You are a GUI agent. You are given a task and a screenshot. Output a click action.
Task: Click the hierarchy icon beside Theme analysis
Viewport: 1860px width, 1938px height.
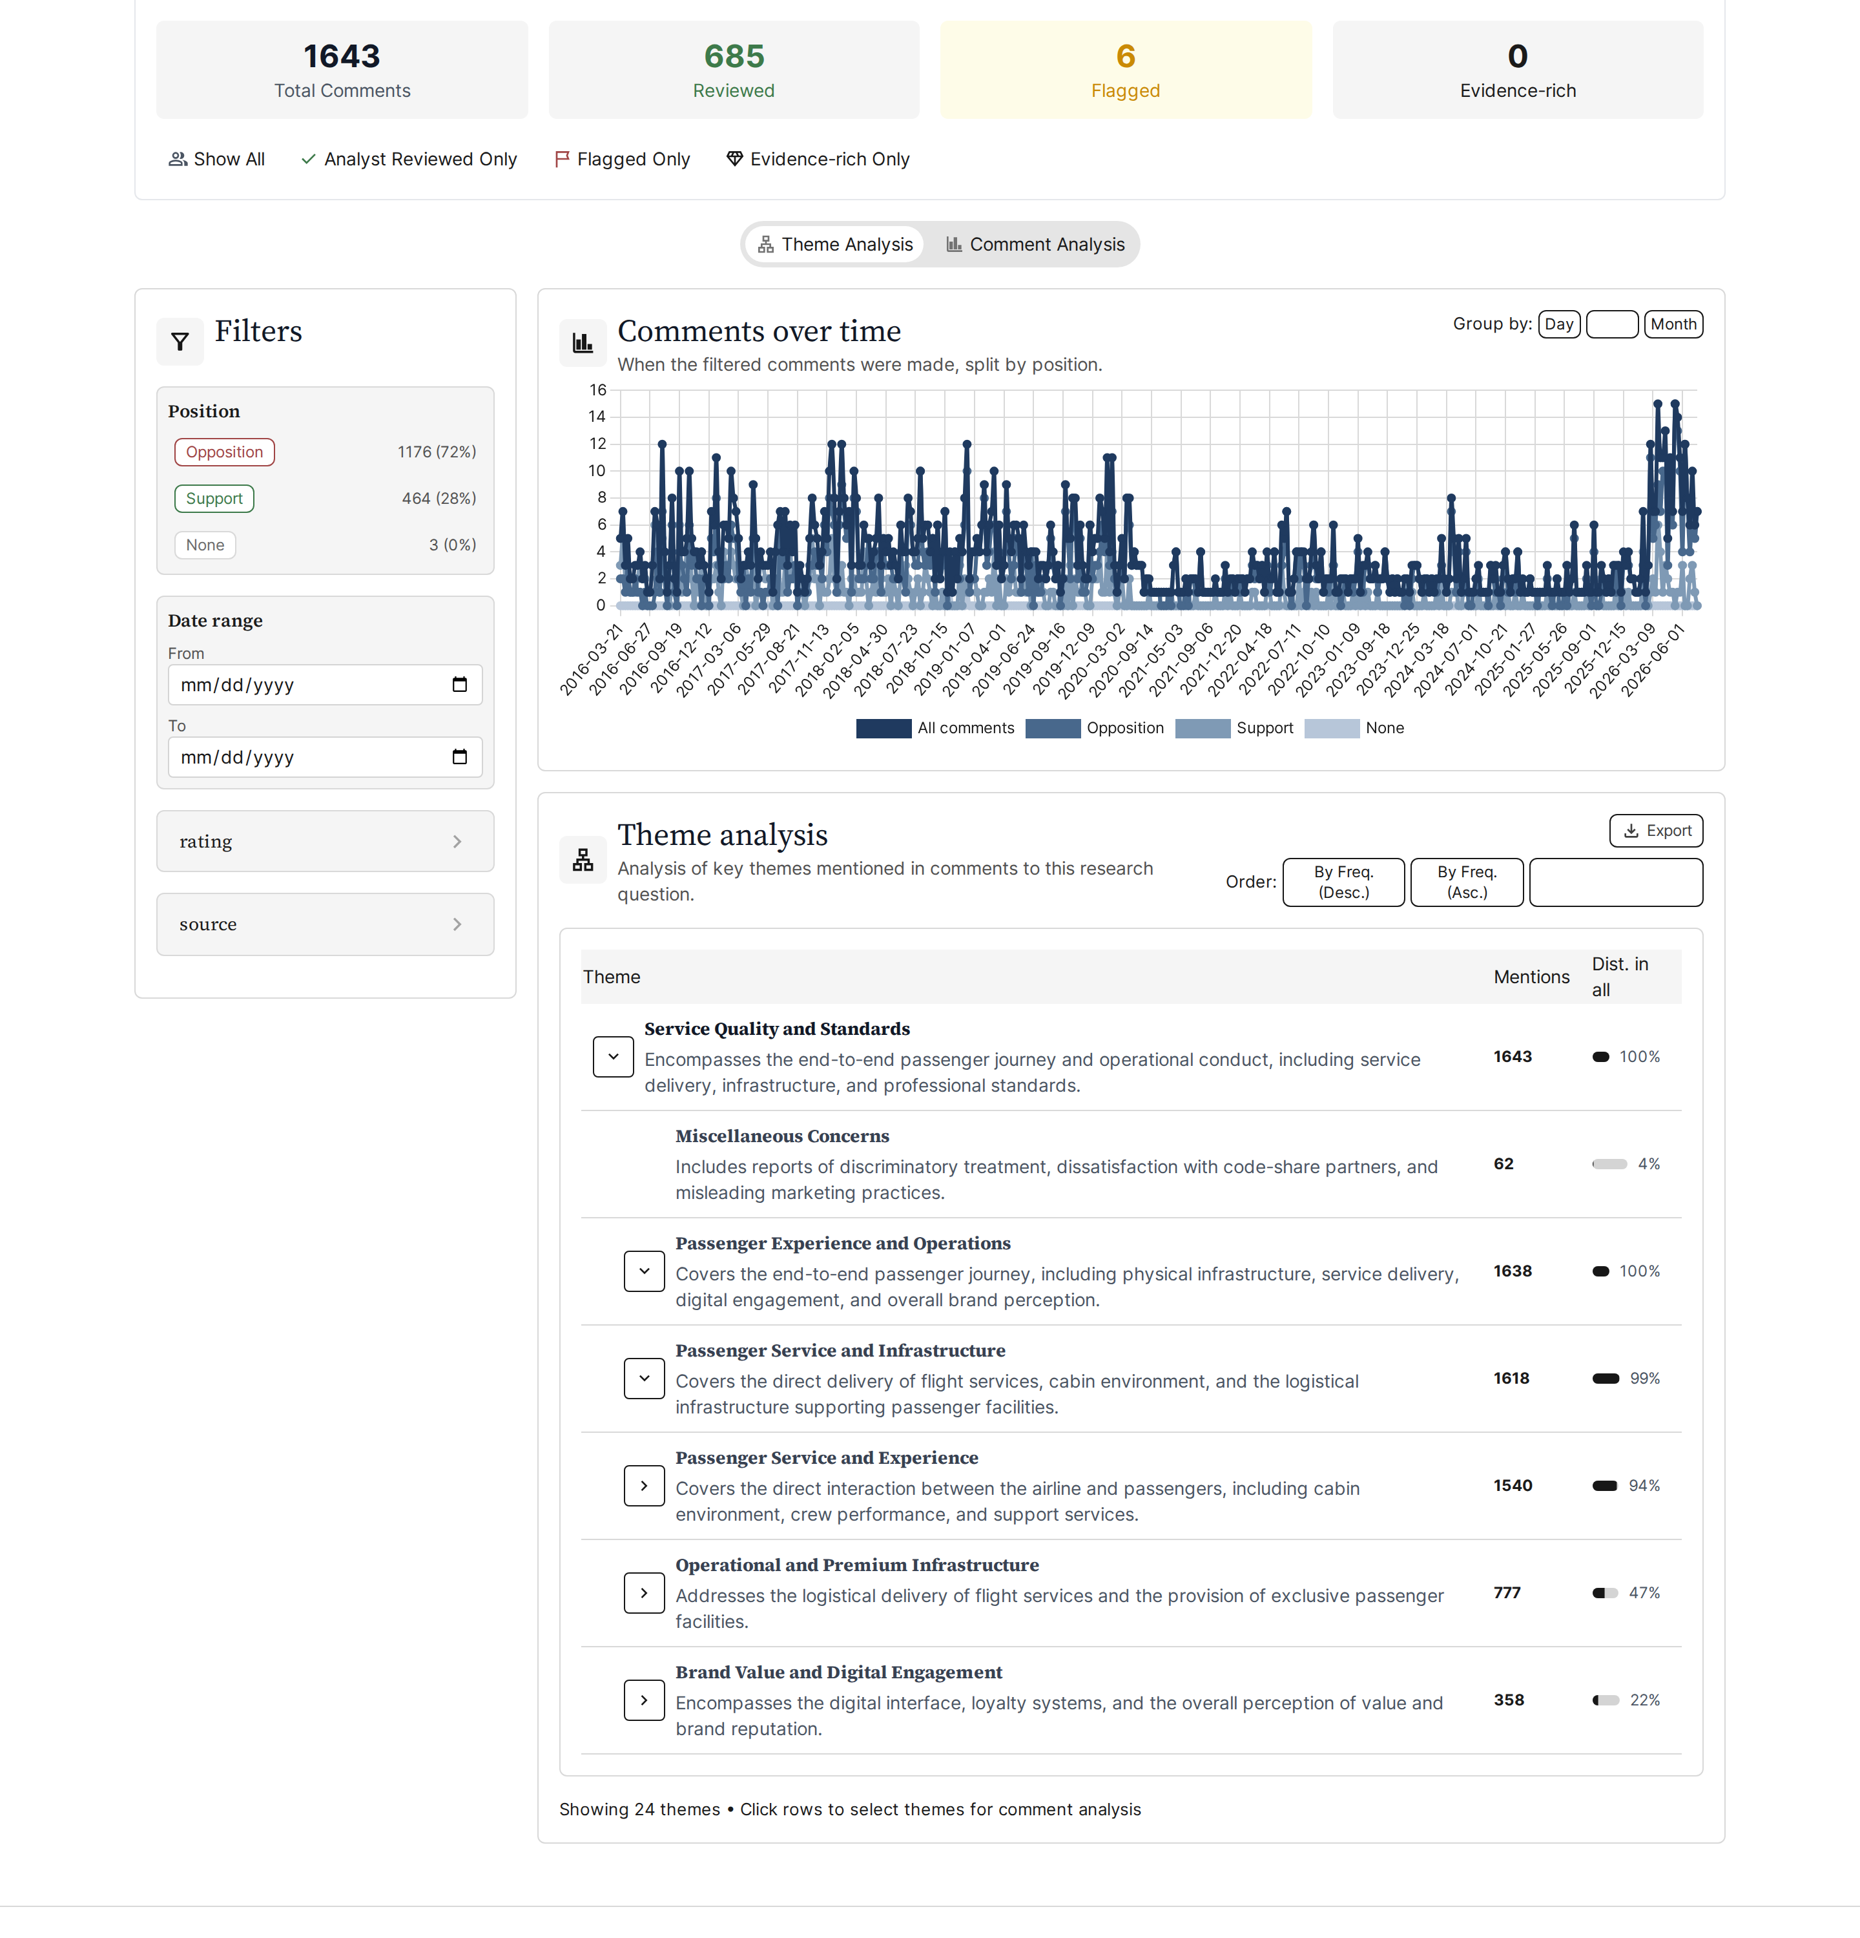582,859
